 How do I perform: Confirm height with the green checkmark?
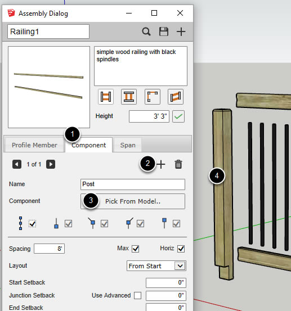tap(178, 116)
